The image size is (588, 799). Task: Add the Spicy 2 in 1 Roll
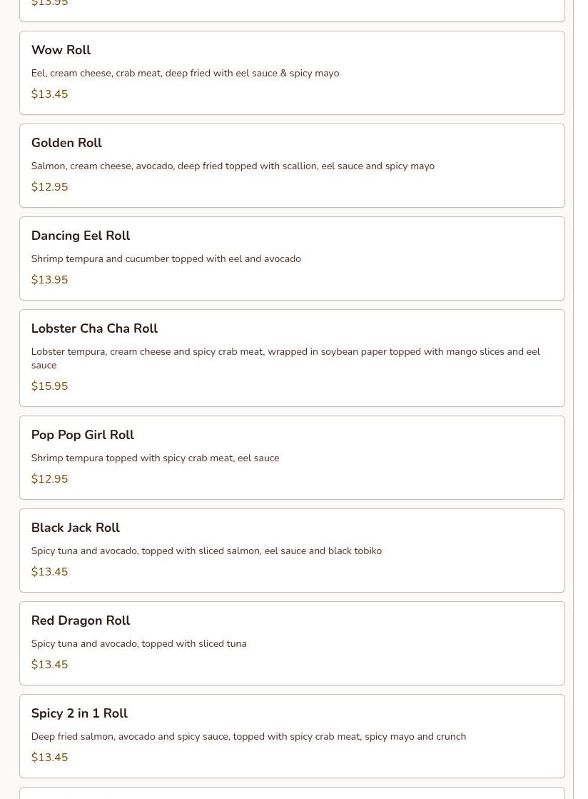[79, 713]
